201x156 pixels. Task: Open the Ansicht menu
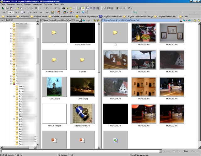[x=19, y=4]
